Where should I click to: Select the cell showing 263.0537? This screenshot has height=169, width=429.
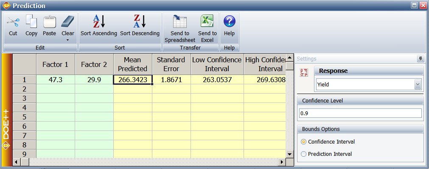coord(217,80)
